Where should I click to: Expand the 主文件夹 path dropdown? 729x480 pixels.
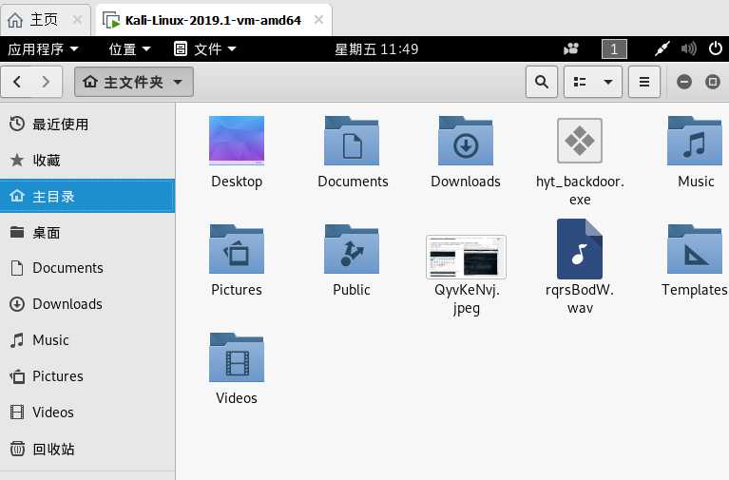(134, 82)
